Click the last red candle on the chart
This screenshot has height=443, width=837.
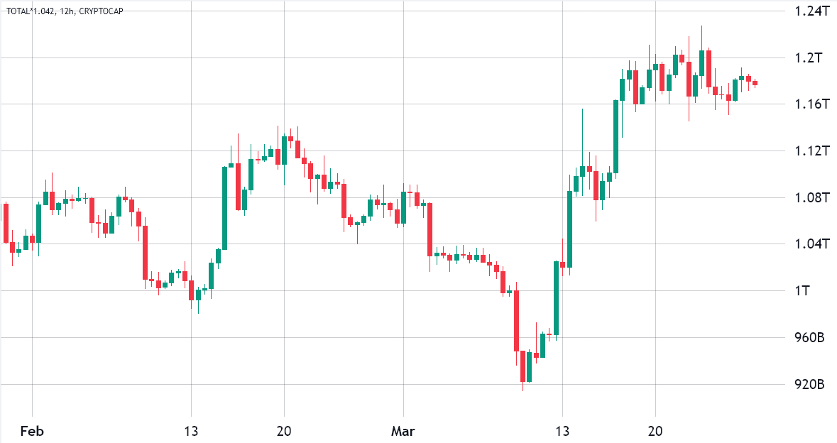click(755, 83)
